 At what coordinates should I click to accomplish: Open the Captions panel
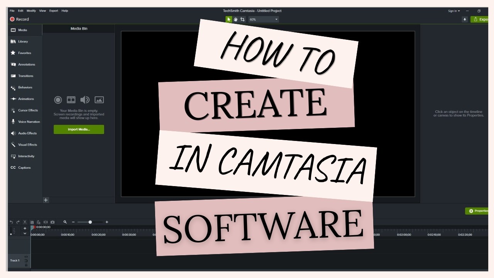25,168
